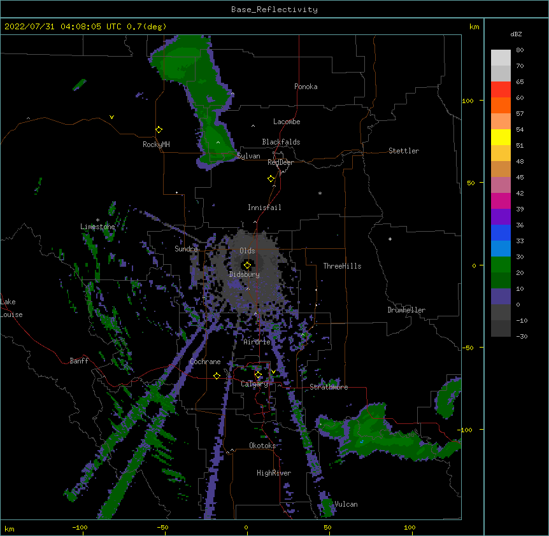Click the Cochrane town label
Image resolution: width=549 pixels, height=536 pixels.
pyautogui.click(x=205, y=362)
